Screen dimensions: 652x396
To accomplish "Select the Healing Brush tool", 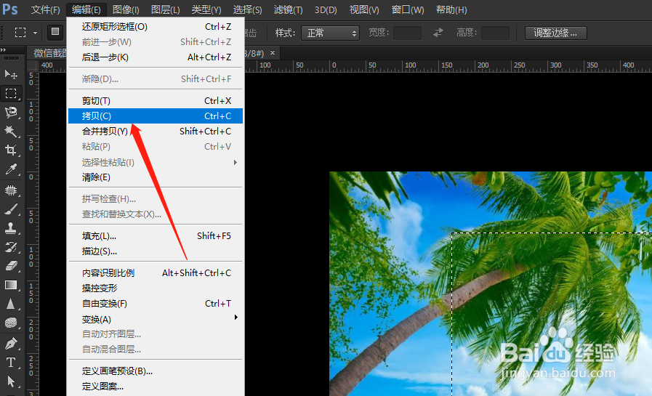I will [11, 190].
